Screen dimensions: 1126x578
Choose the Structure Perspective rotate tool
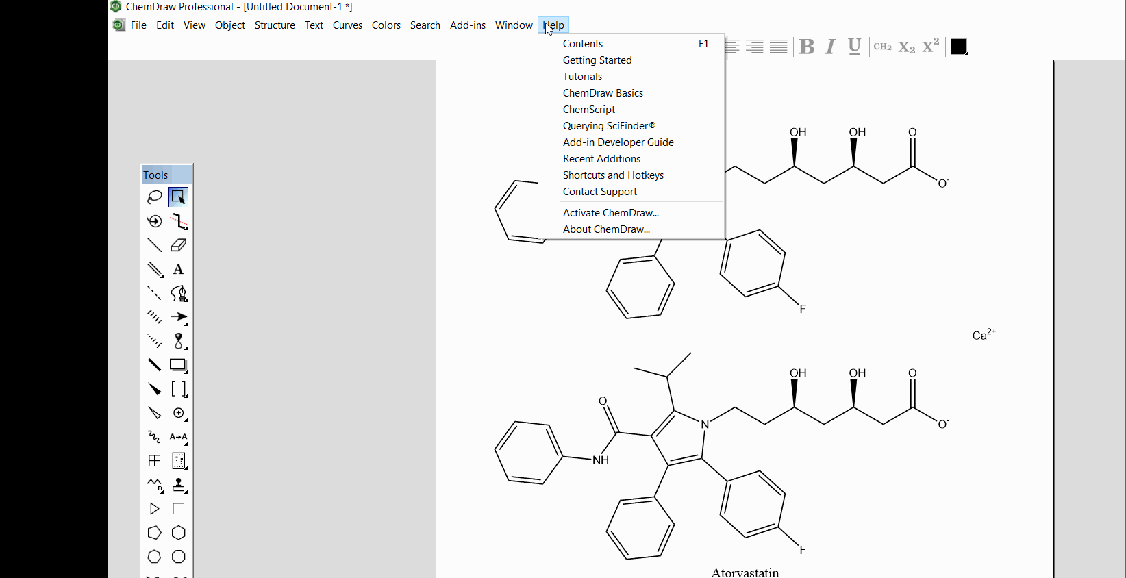tap(154, 221)
